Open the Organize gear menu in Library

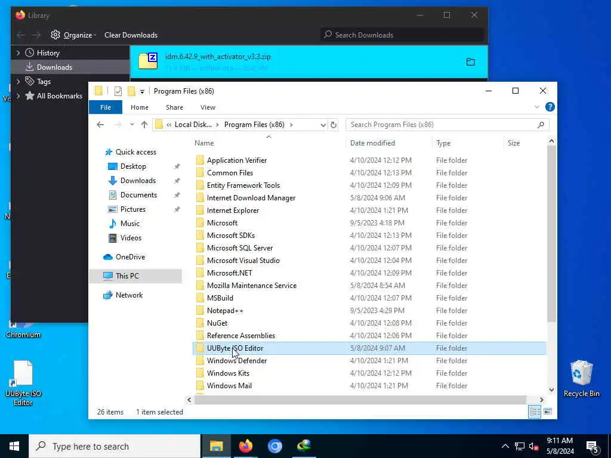tap(73, 35)
